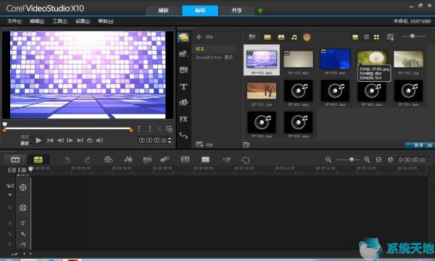Open Record/Capture option film reel icon

click(x=109, y=159)
